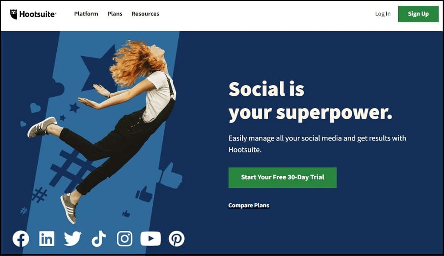Image resolution: width=444 pixels, height=256 pixels.
Task: Select the Twitter bird icon
Action: [x=72, y=239]
